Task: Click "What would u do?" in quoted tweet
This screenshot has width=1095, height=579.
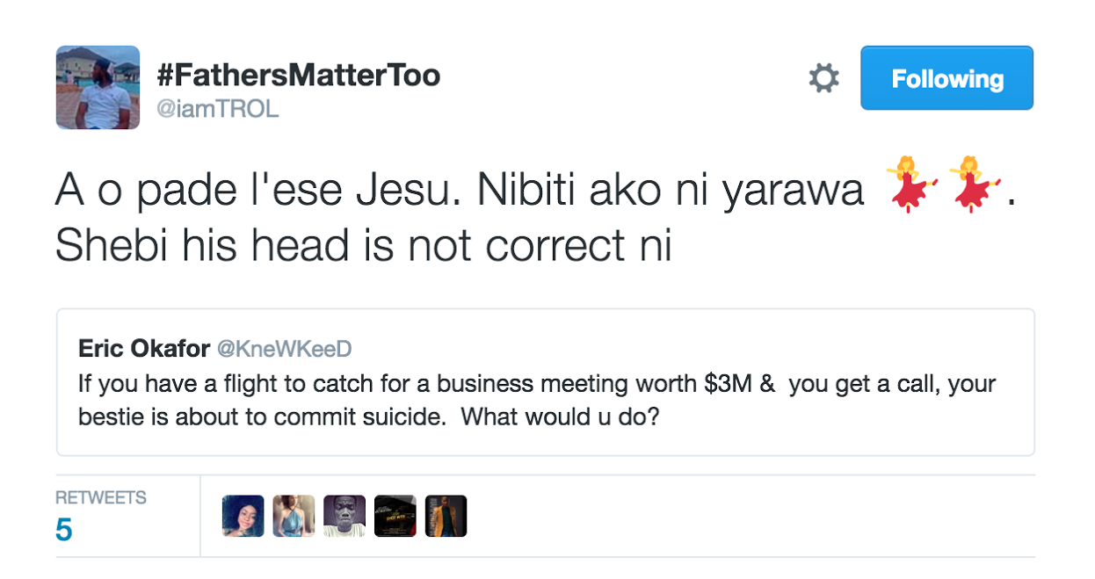Action: (x=560, y=416)
